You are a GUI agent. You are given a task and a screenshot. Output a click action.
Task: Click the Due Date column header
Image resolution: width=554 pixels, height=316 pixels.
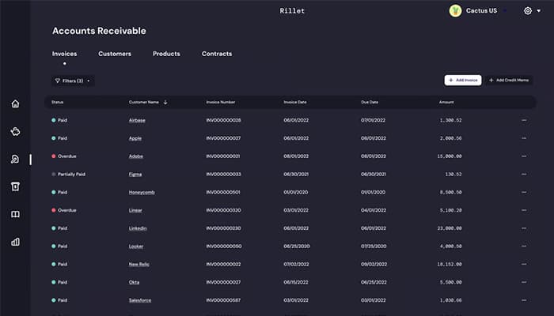370,102
